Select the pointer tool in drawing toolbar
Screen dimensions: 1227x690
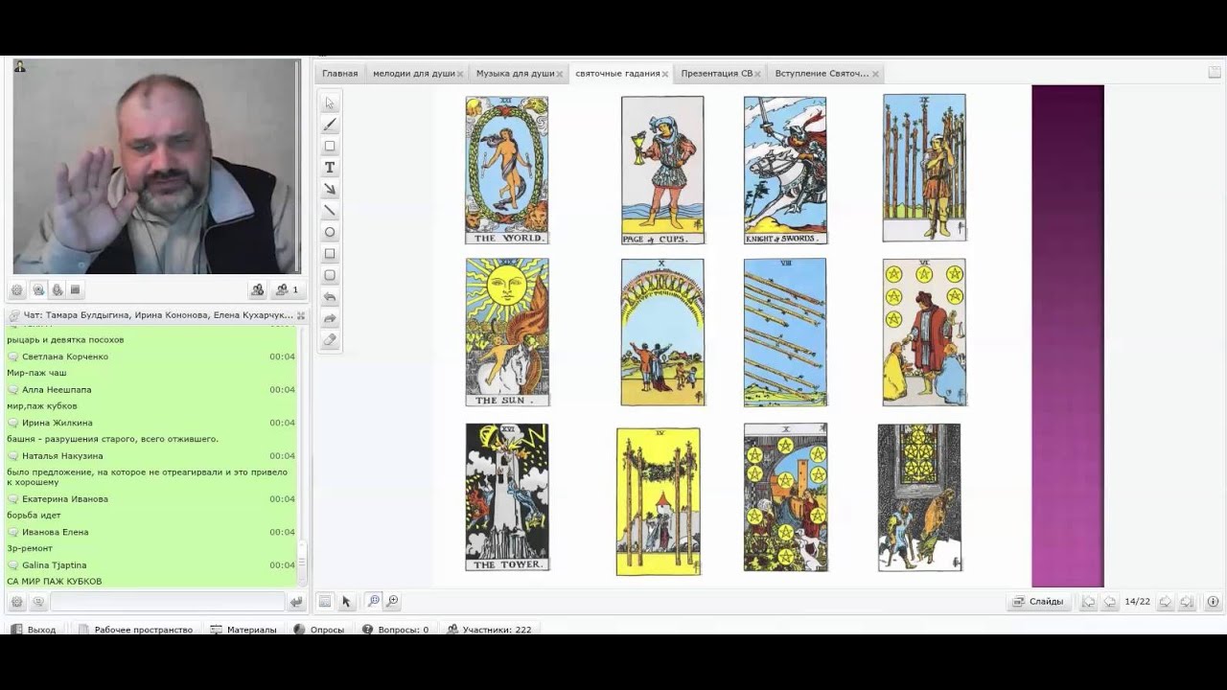tap(330, 103)
